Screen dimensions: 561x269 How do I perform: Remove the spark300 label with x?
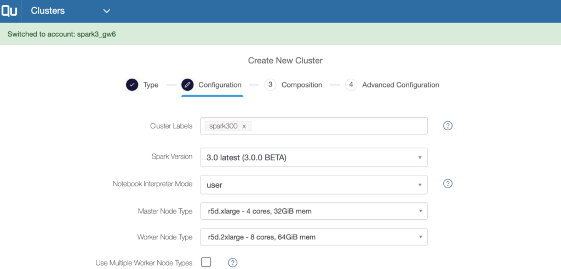tap(244, 126)
